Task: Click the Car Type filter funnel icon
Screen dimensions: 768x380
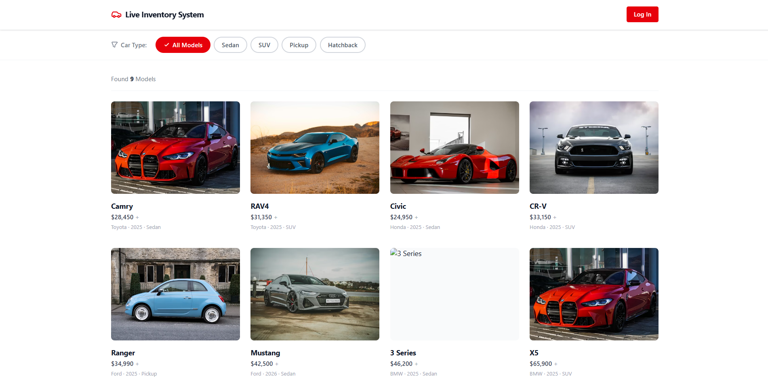Action: click(x=115, y=45)
